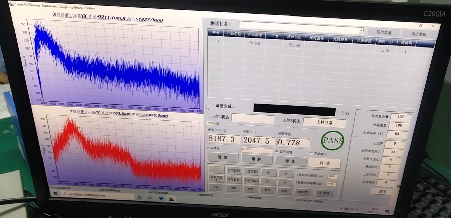Image resolution: width=451 pixels, height=218 pixels.
Task: Jog the Y+ button
Action: pos(286,174)
